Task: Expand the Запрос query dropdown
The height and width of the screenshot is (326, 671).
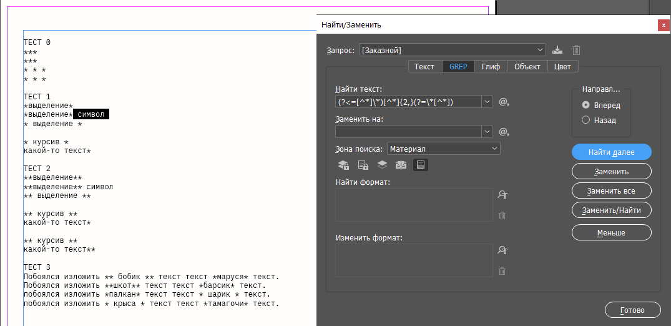Action: pos(541,50)
